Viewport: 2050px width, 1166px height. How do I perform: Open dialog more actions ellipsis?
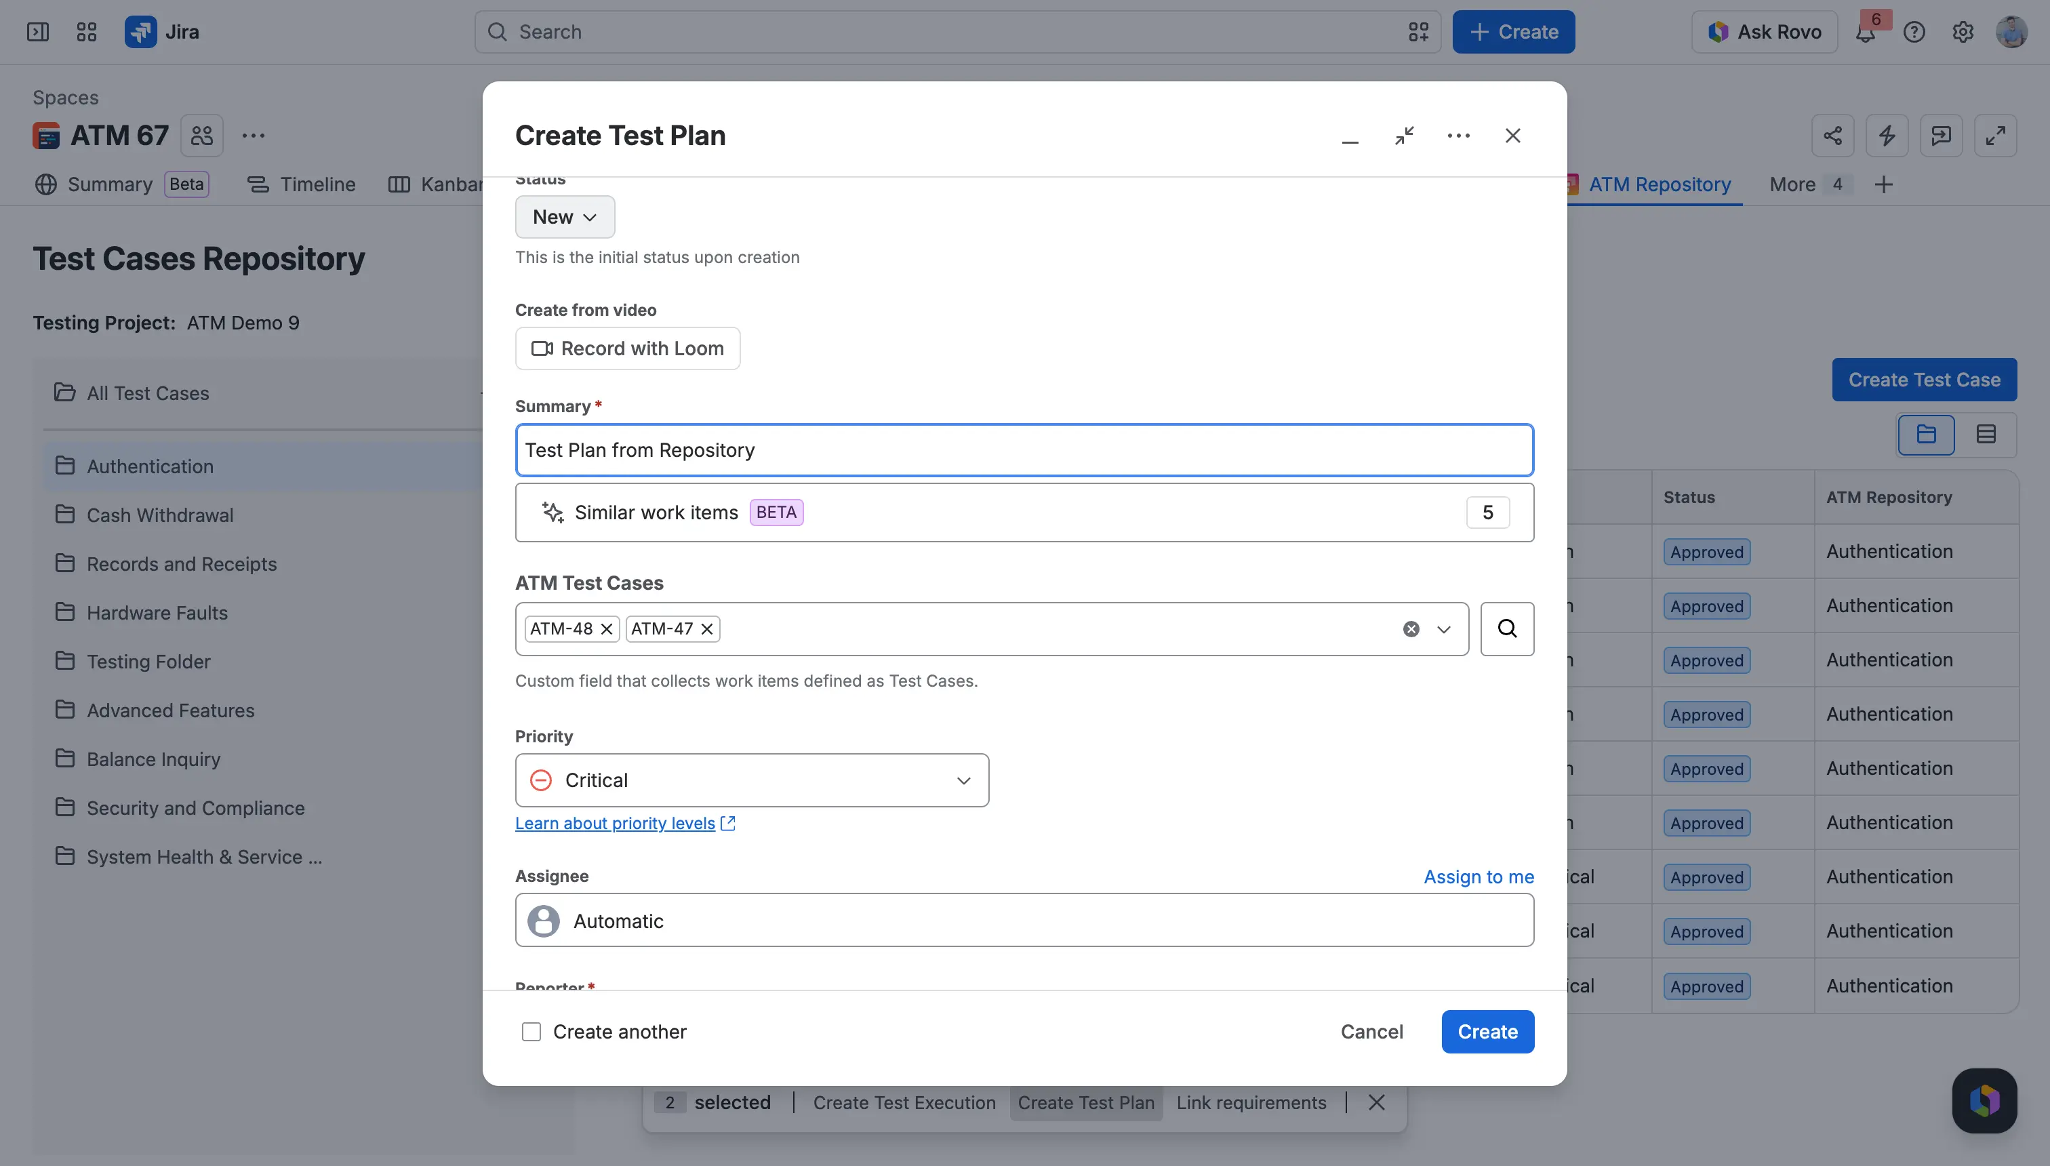click(x=1458, y=136)
